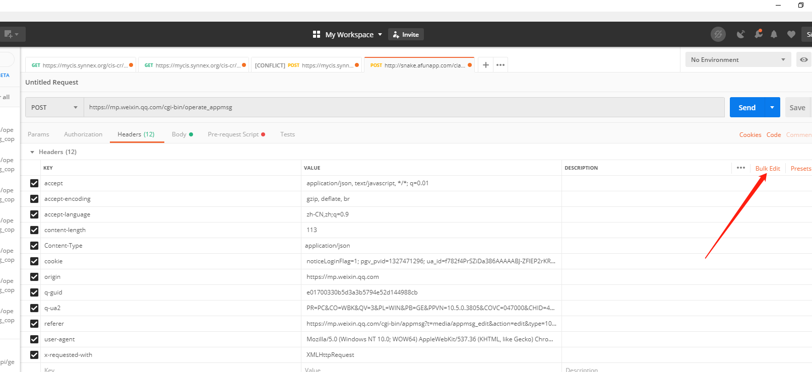Click the Save button
The image size is (812, 372).
tap(797, 107)
